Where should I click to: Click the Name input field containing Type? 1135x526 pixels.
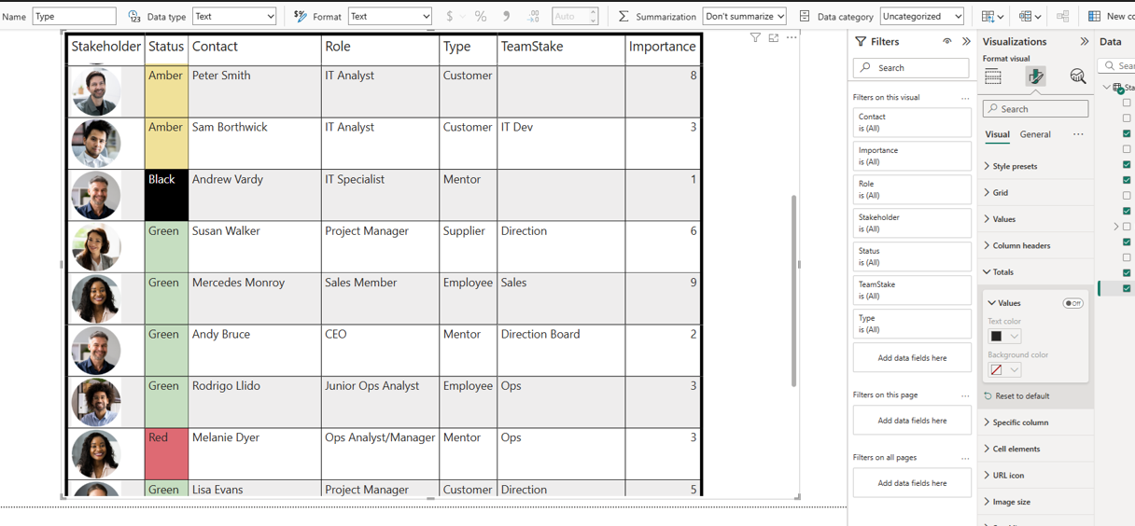point(74,16)
